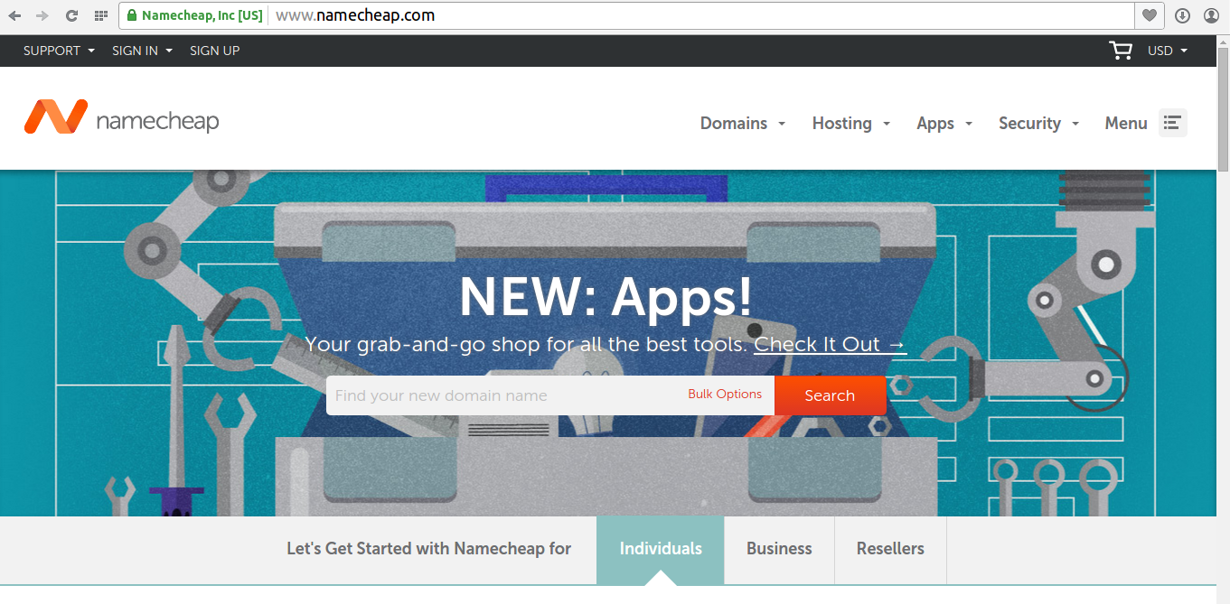
Task: Click the browser address bar URL
Action: coord(355,15)
